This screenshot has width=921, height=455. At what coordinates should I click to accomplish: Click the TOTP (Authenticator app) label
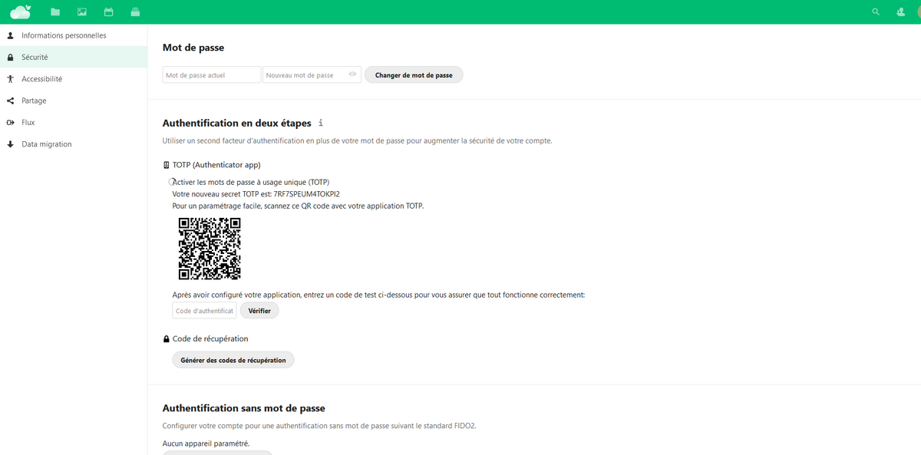tap(216, 165)
